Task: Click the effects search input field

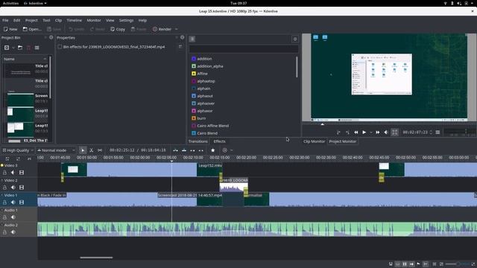Action: tap(244, 49)
